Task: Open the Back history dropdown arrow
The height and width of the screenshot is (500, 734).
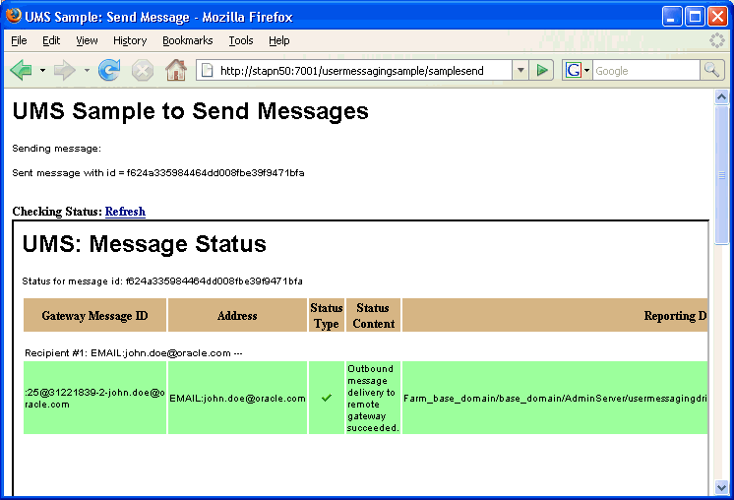Action: pyautogui.click(x=42, y=71)
